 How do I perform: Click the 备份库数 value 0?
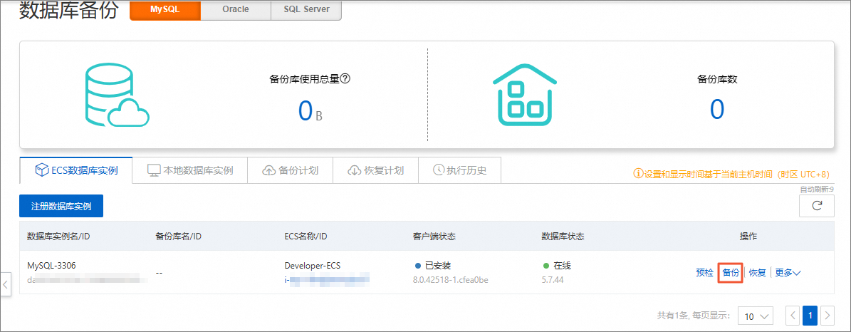pyautogui.click(x=717, y=110)
